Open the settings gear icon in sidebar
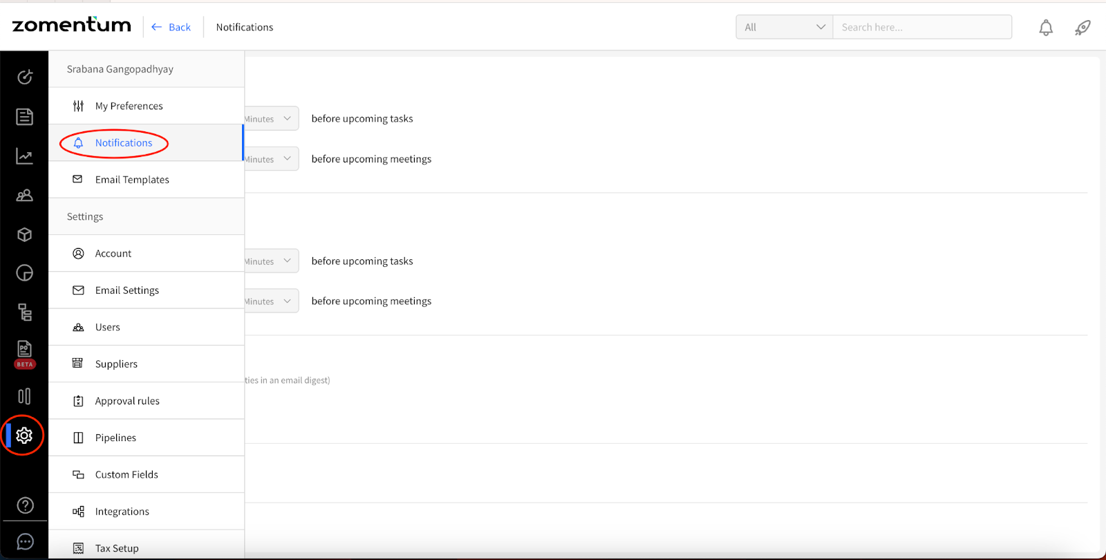This screenshot has height=560, width=1106. [24, 435]
